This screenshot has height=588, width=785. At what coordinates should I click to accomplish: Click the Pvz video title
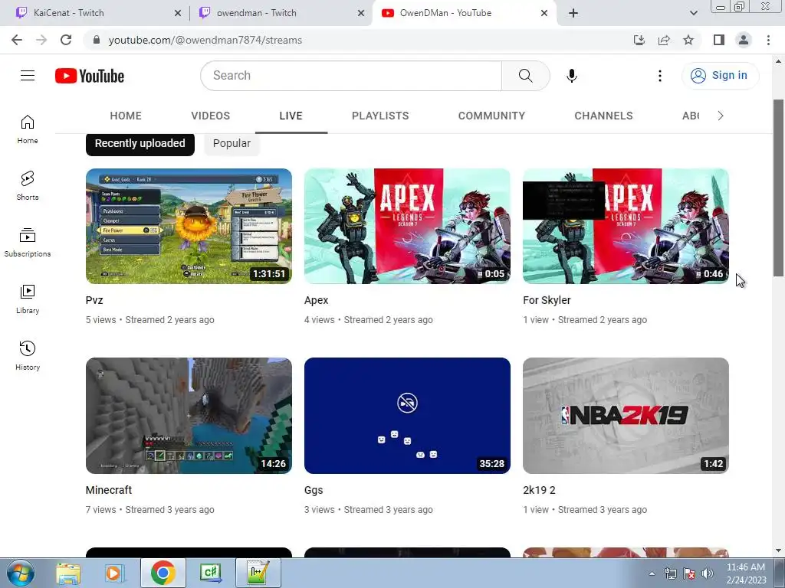pos(94,300)
